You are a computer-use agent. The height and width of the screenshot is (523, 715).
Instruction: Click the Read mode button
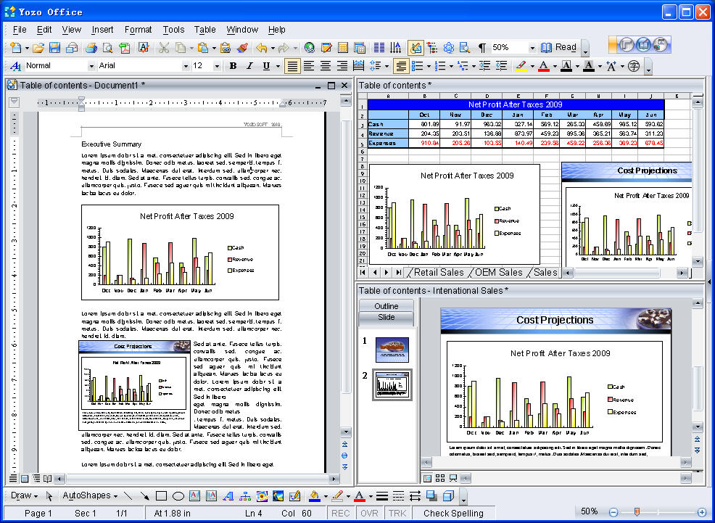click(x=559, y=47)
